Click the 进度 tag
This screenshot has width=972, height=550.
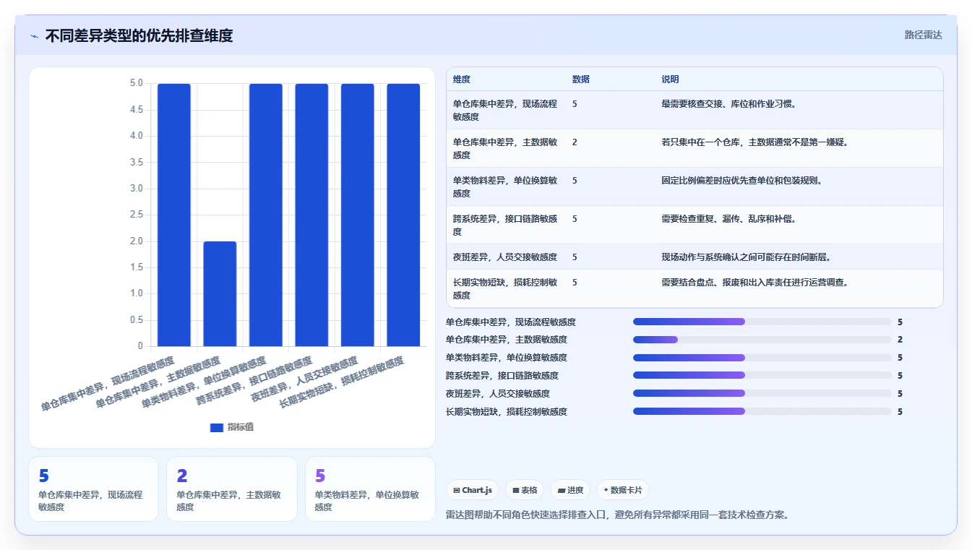point(570,490)
